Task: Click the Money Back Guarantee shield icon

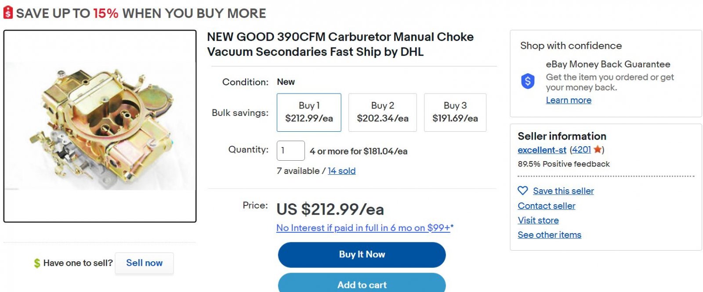Action: pos(528,81)
